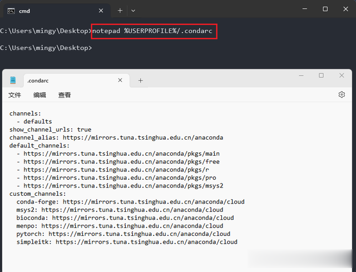This screenshot has width=356, height=272.
Task: Open Notepad settings gear
Action: [x=342, y=95]
